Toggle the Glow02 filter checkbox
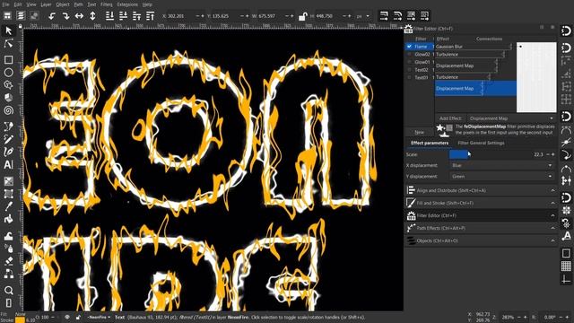This screenshot has height=323, width=574. coord(409,54)
